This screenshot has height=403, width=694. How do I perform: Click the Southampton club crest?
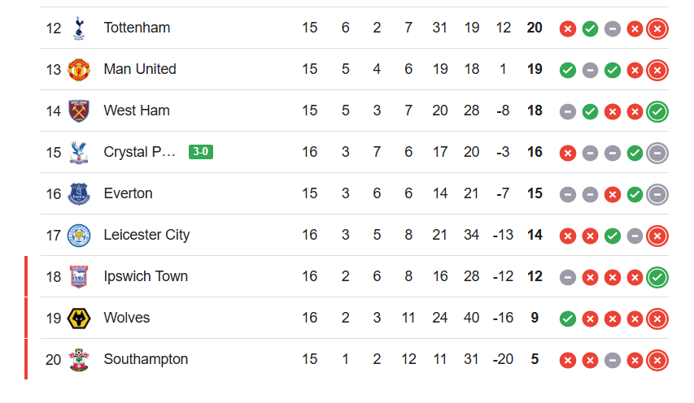[79, 359]
